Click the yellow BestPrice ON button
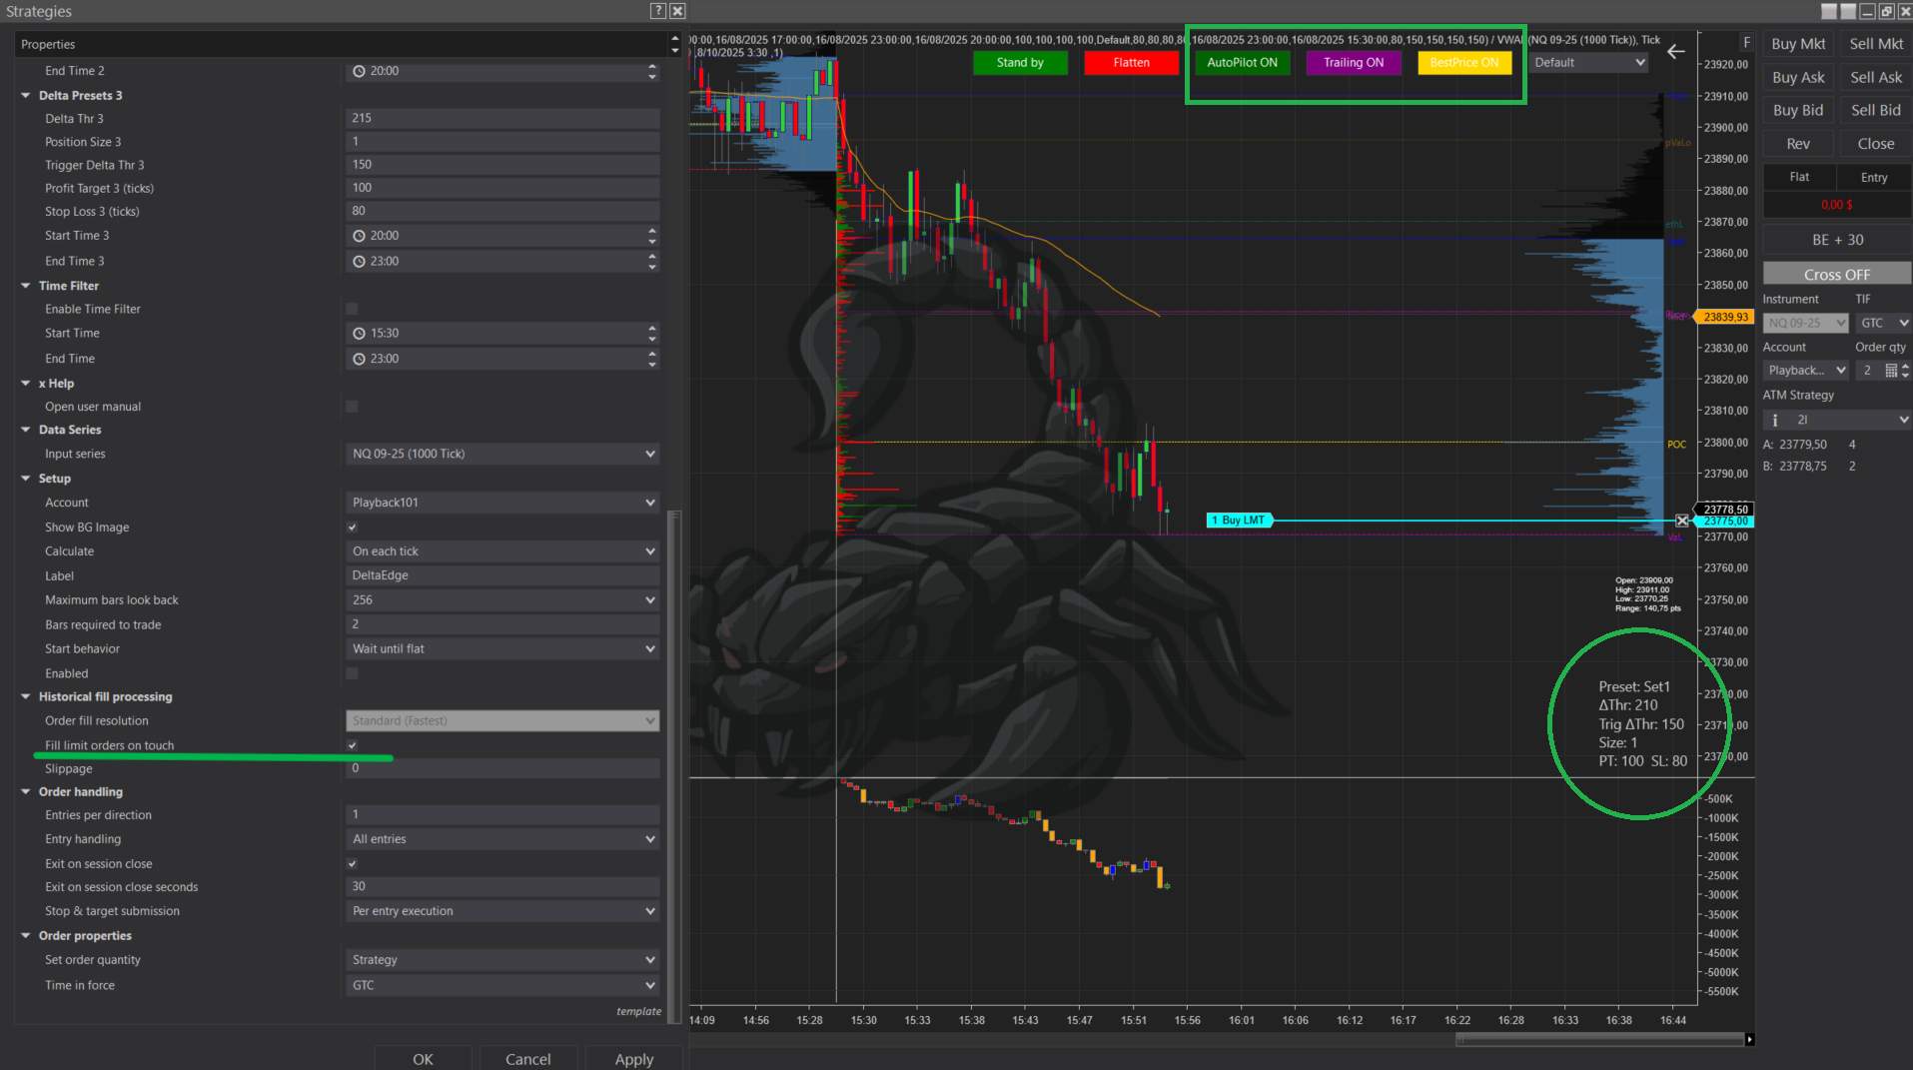 coord(1464,63)
